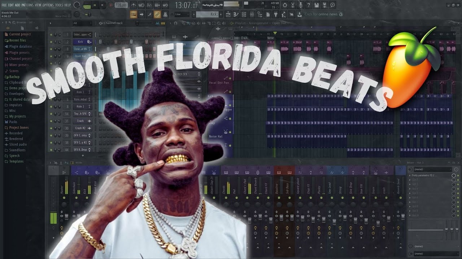Toggle the Kick channel mute LED
This screenshot has height=259, width=462.
pos(51,42)
